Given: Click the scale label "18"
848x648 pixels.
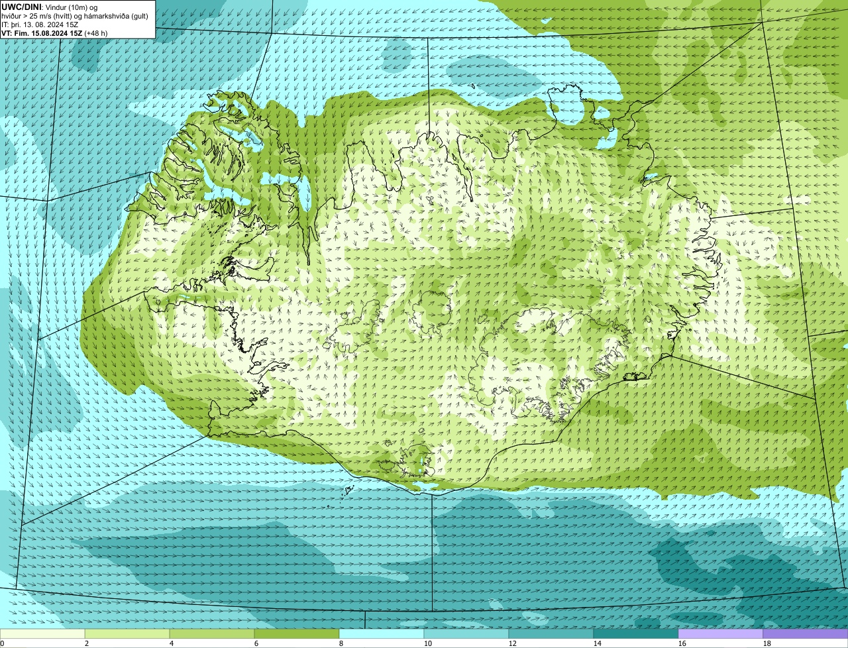Looking at the screenshot, I should [767, 643].
